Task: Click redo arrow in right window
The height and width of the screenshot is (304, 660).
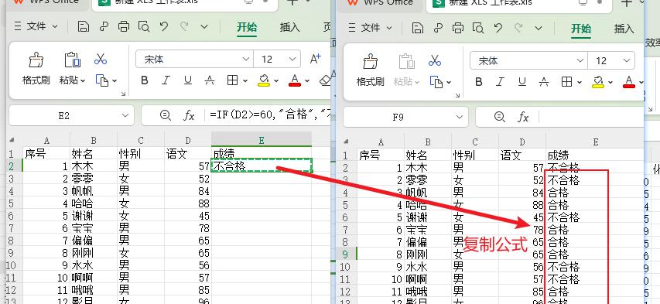Action: point(518,28)
